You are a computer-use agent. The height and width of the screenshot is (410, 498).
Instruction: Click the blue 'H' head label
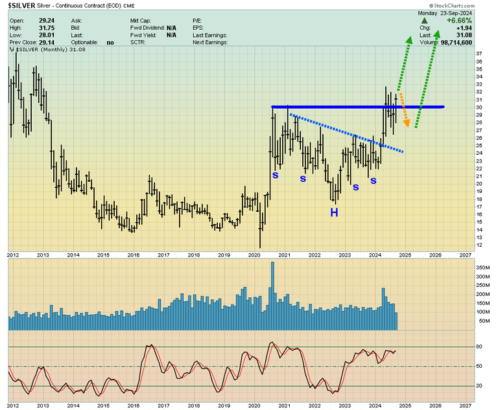click(334, 212)
